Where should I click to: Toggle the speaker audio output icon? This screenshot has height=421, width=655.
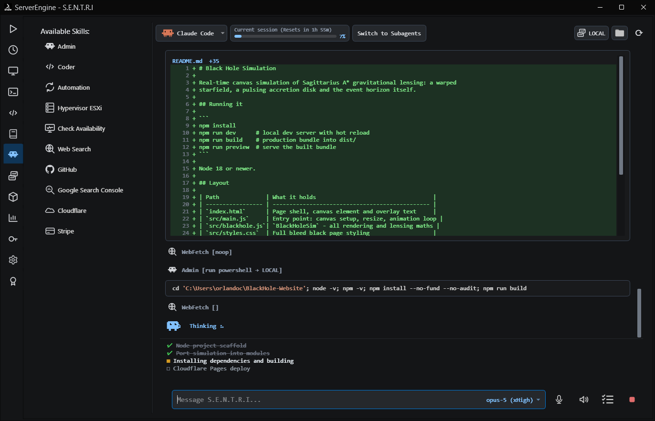pyautogui.click(x=583, y=400)
